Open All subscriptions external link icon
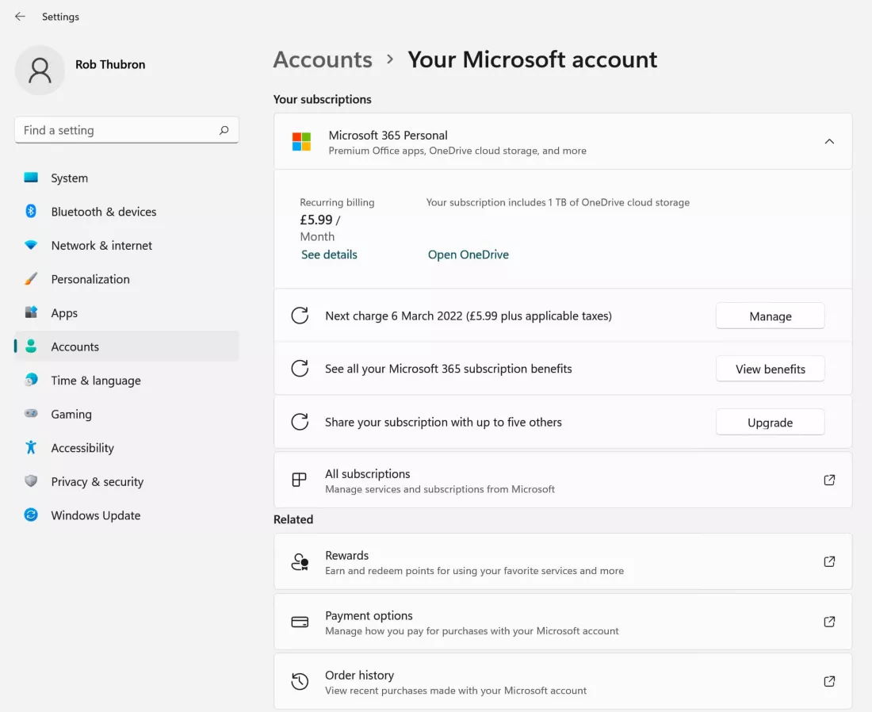Screen dimensions: 872x712 829,480
